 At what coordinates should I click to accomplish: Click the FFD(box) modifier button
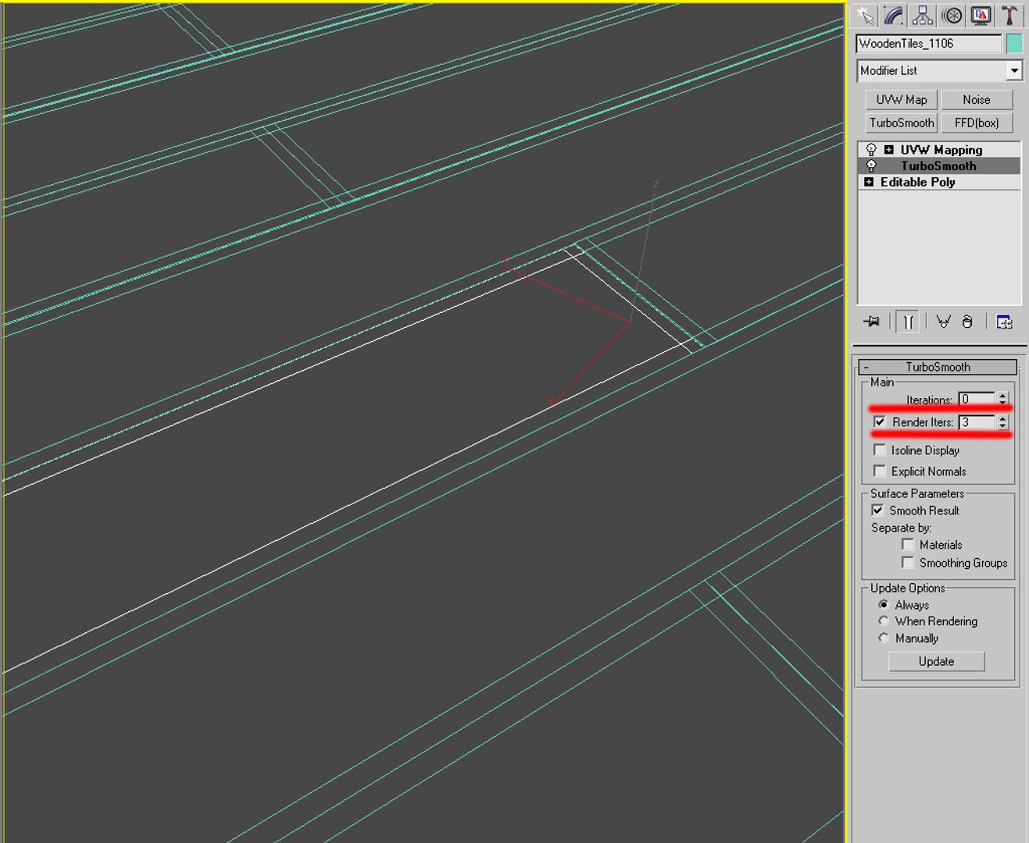(x=977, y=123)
